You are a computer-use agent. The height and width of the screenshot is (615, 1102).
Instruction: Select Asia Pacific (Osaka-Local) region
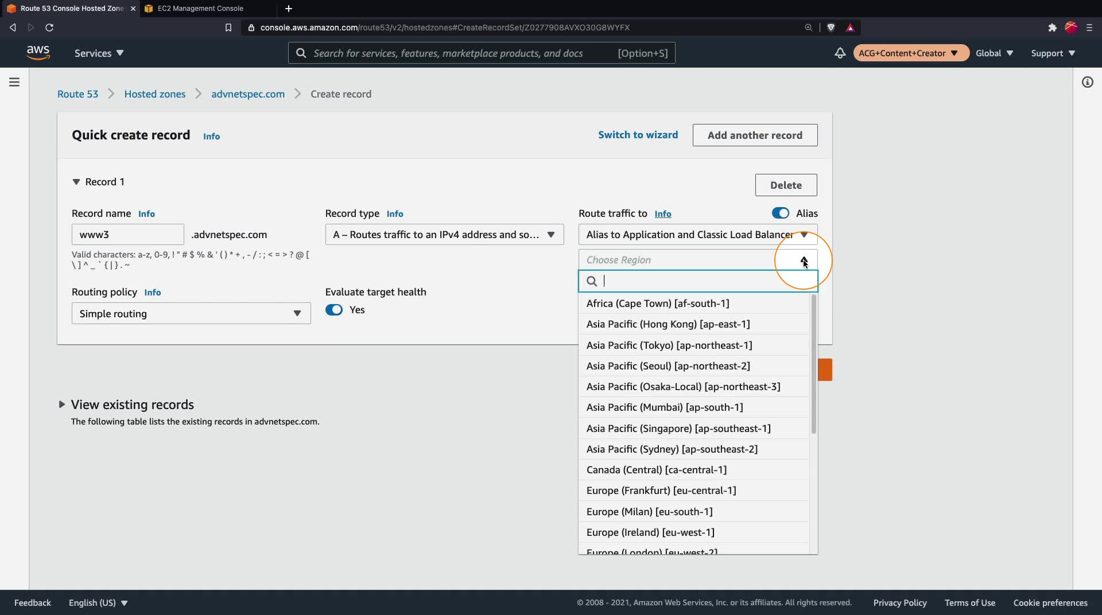[x=693, y=387]
